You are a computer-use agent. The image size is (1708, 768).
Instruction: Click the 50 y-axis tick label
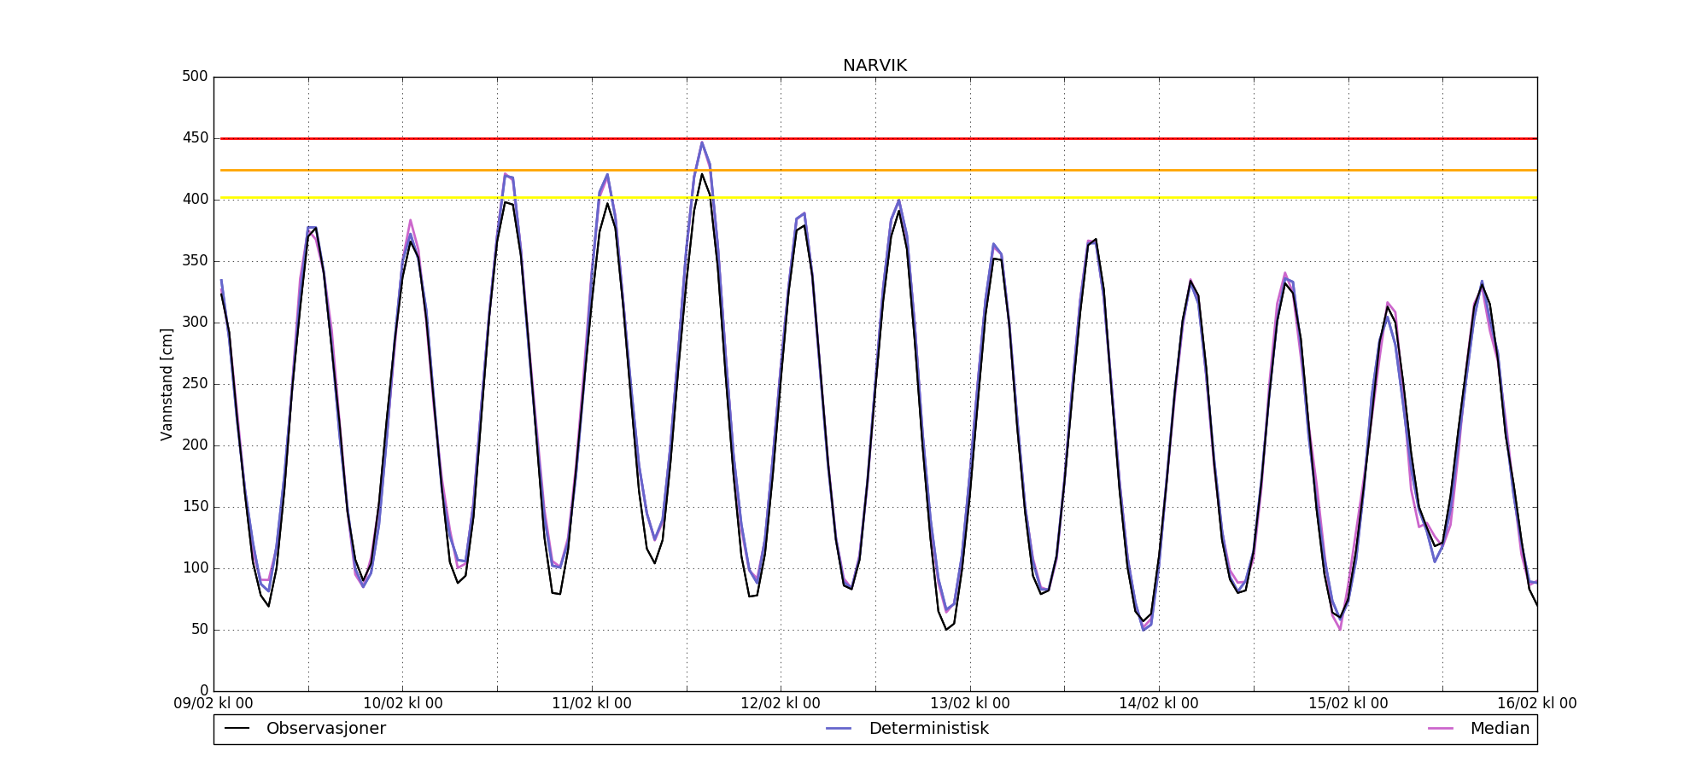tap(199, 630)
